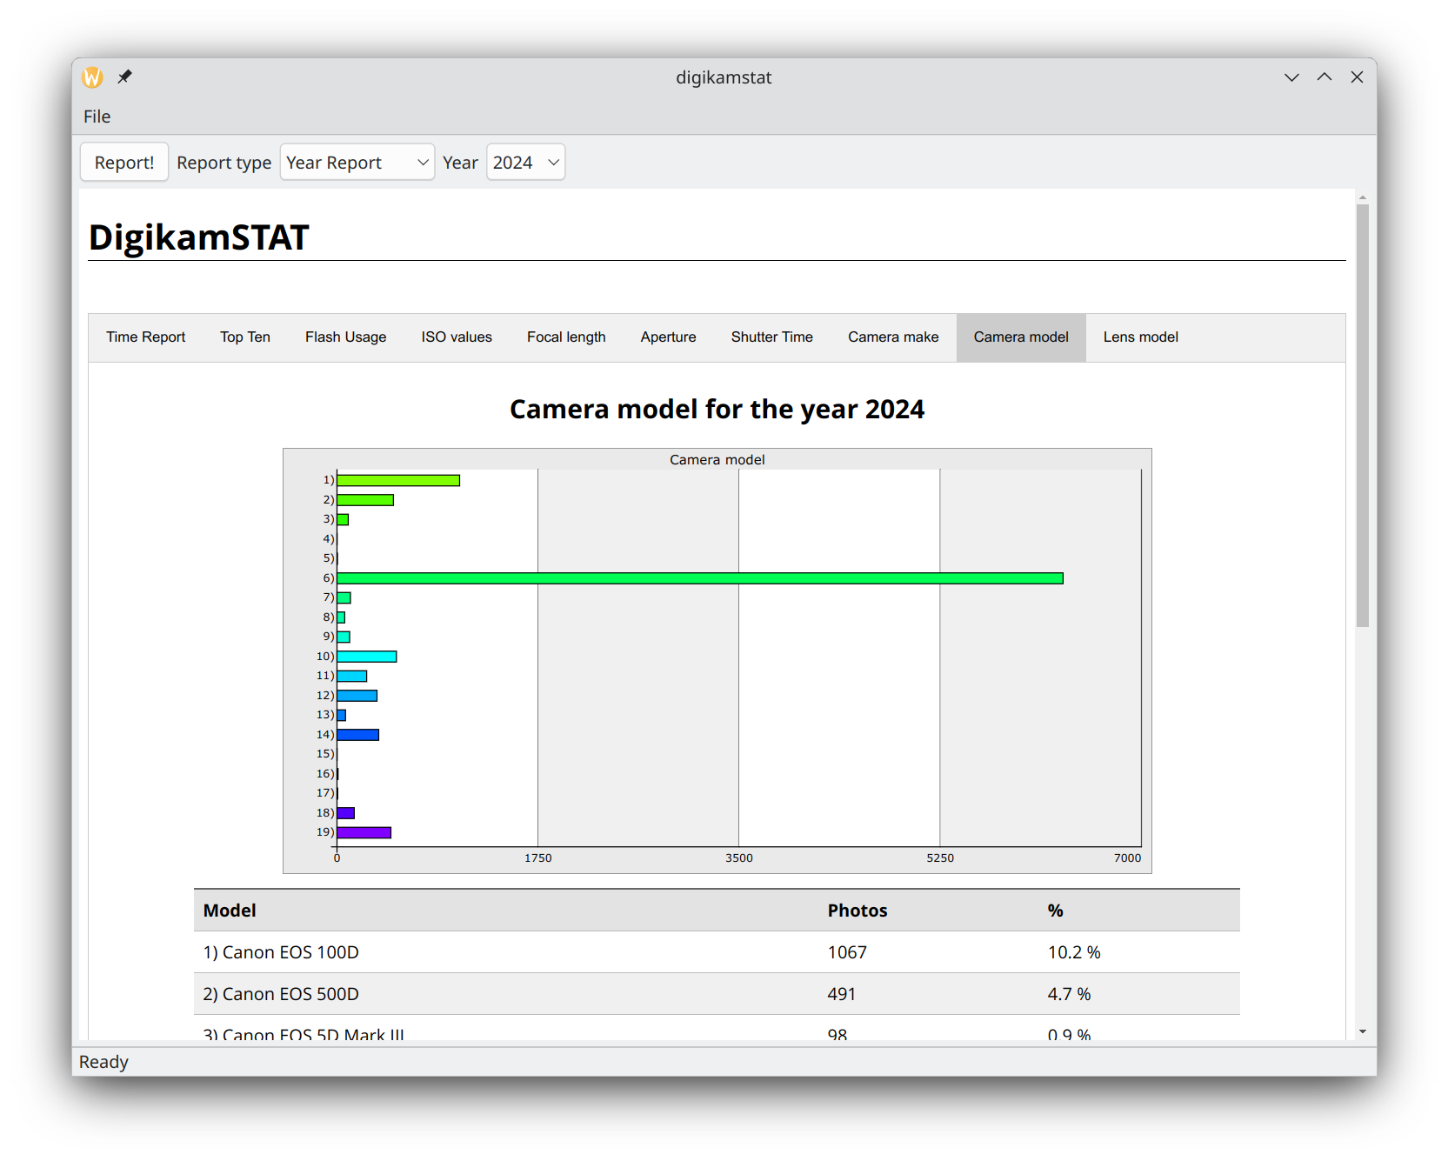Switch to the Top Ten tab

[245, 337]
